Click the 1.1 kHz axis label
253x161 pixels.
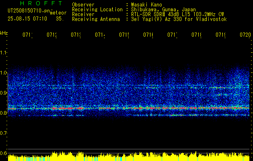[3, 52]
